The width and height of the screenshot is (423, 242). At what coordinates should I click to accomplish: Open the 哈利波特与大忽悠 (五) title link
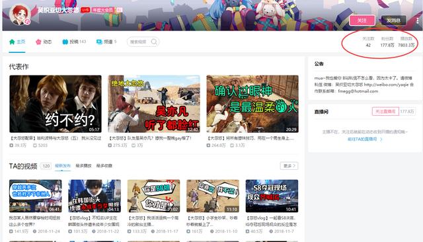point(56,138)
